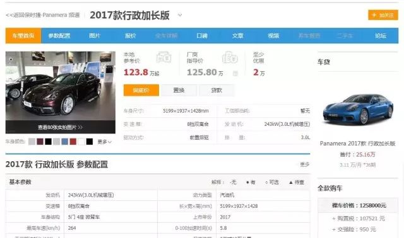
Task: Select the white body color swatch
Action: click(x=81, y=142)
